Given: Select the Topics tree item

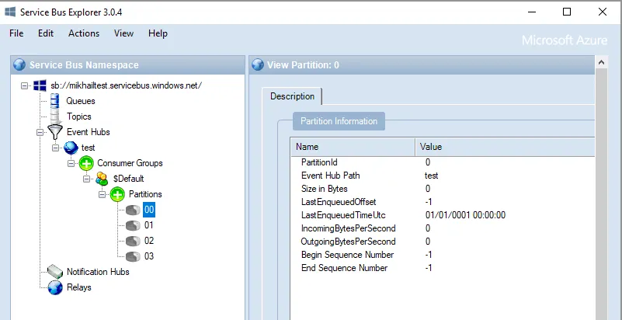Looking at the screenshot, I should coord(79,117).
